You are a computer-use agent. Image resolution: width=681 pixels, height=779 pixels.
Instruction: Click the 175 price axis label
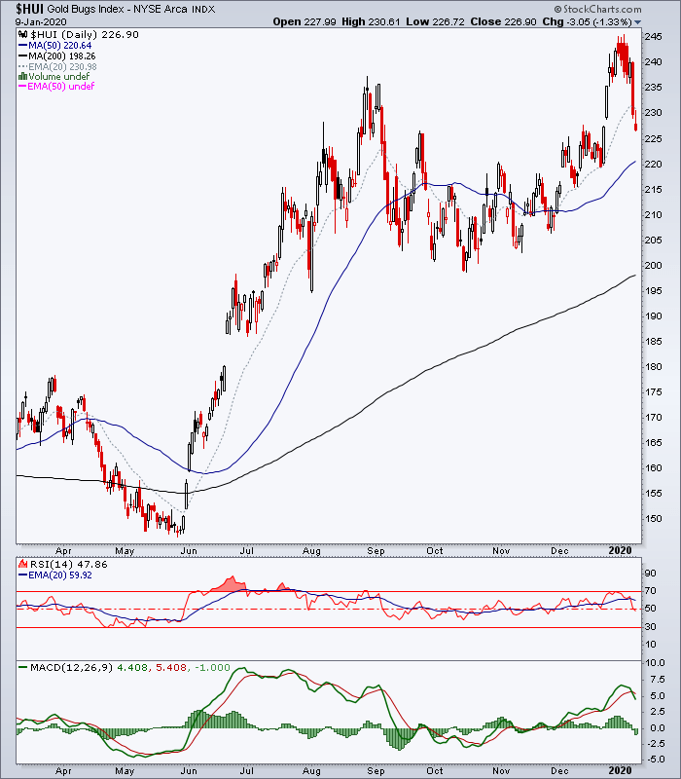[x=653, y=392]
